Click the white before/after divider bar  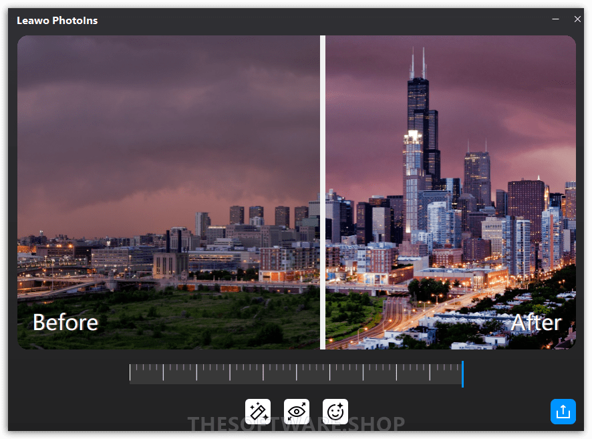323,192
